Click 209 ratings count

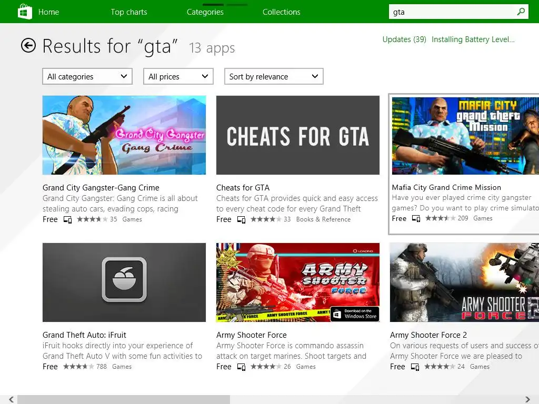pyautogui.click(x=463, y=218)
